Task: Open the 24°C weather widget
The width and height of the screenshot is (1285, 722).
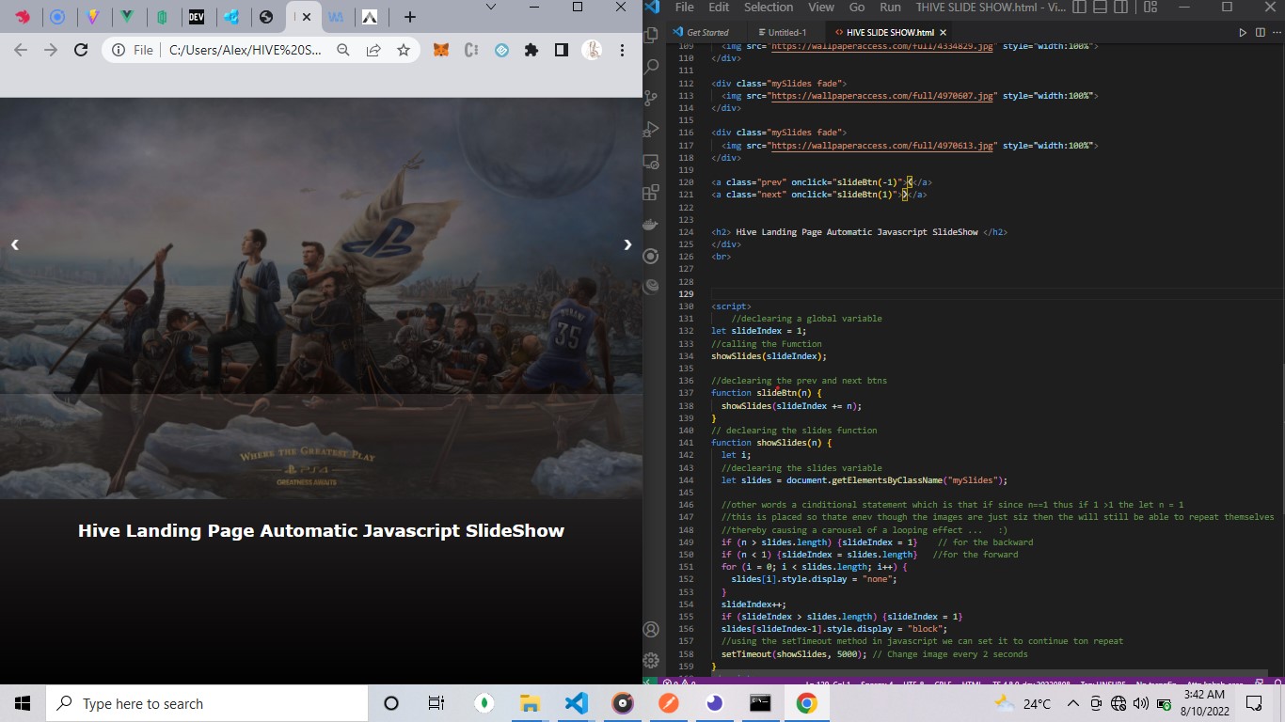Action: (1023, 703)
